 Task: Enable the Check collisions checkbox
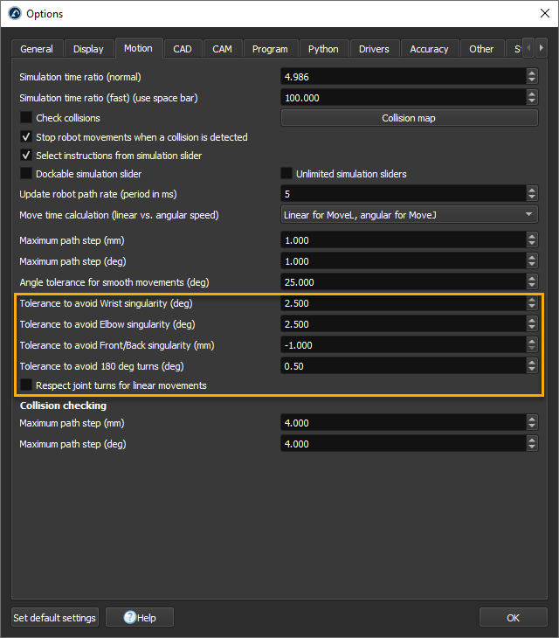[x=26, y=118]
